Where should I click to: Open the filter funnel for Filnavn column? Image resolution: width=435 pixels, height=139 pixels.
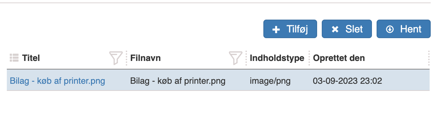pos(235,58)
